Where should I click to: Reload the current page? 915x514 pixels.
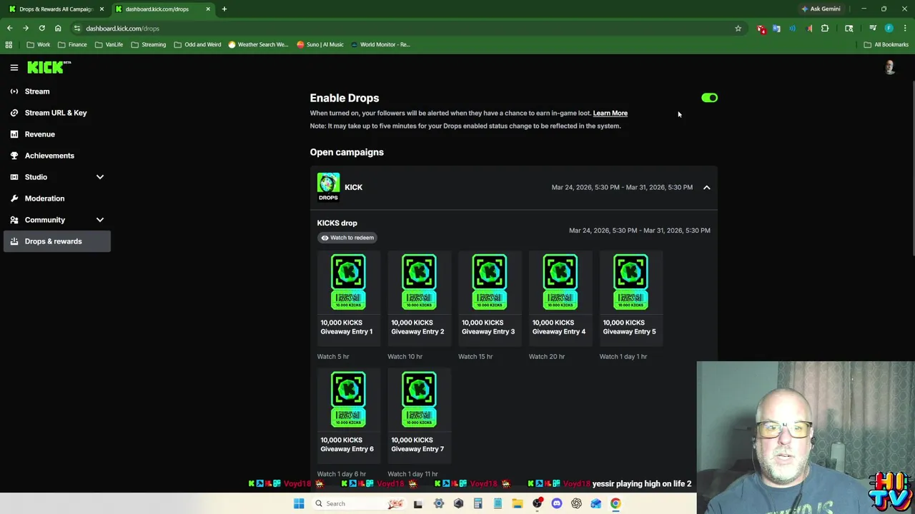(x=41, y=29)
